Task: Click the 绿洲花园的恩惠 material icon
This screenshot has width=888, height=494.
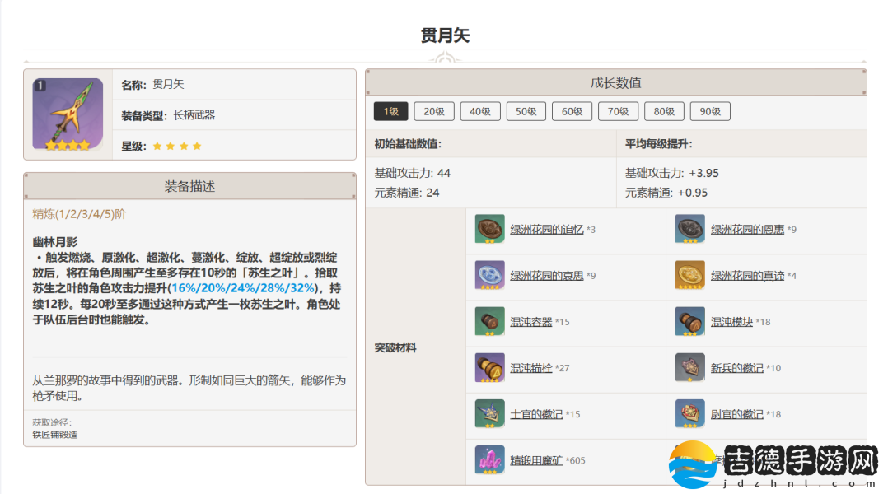Action: pos(690,229)
